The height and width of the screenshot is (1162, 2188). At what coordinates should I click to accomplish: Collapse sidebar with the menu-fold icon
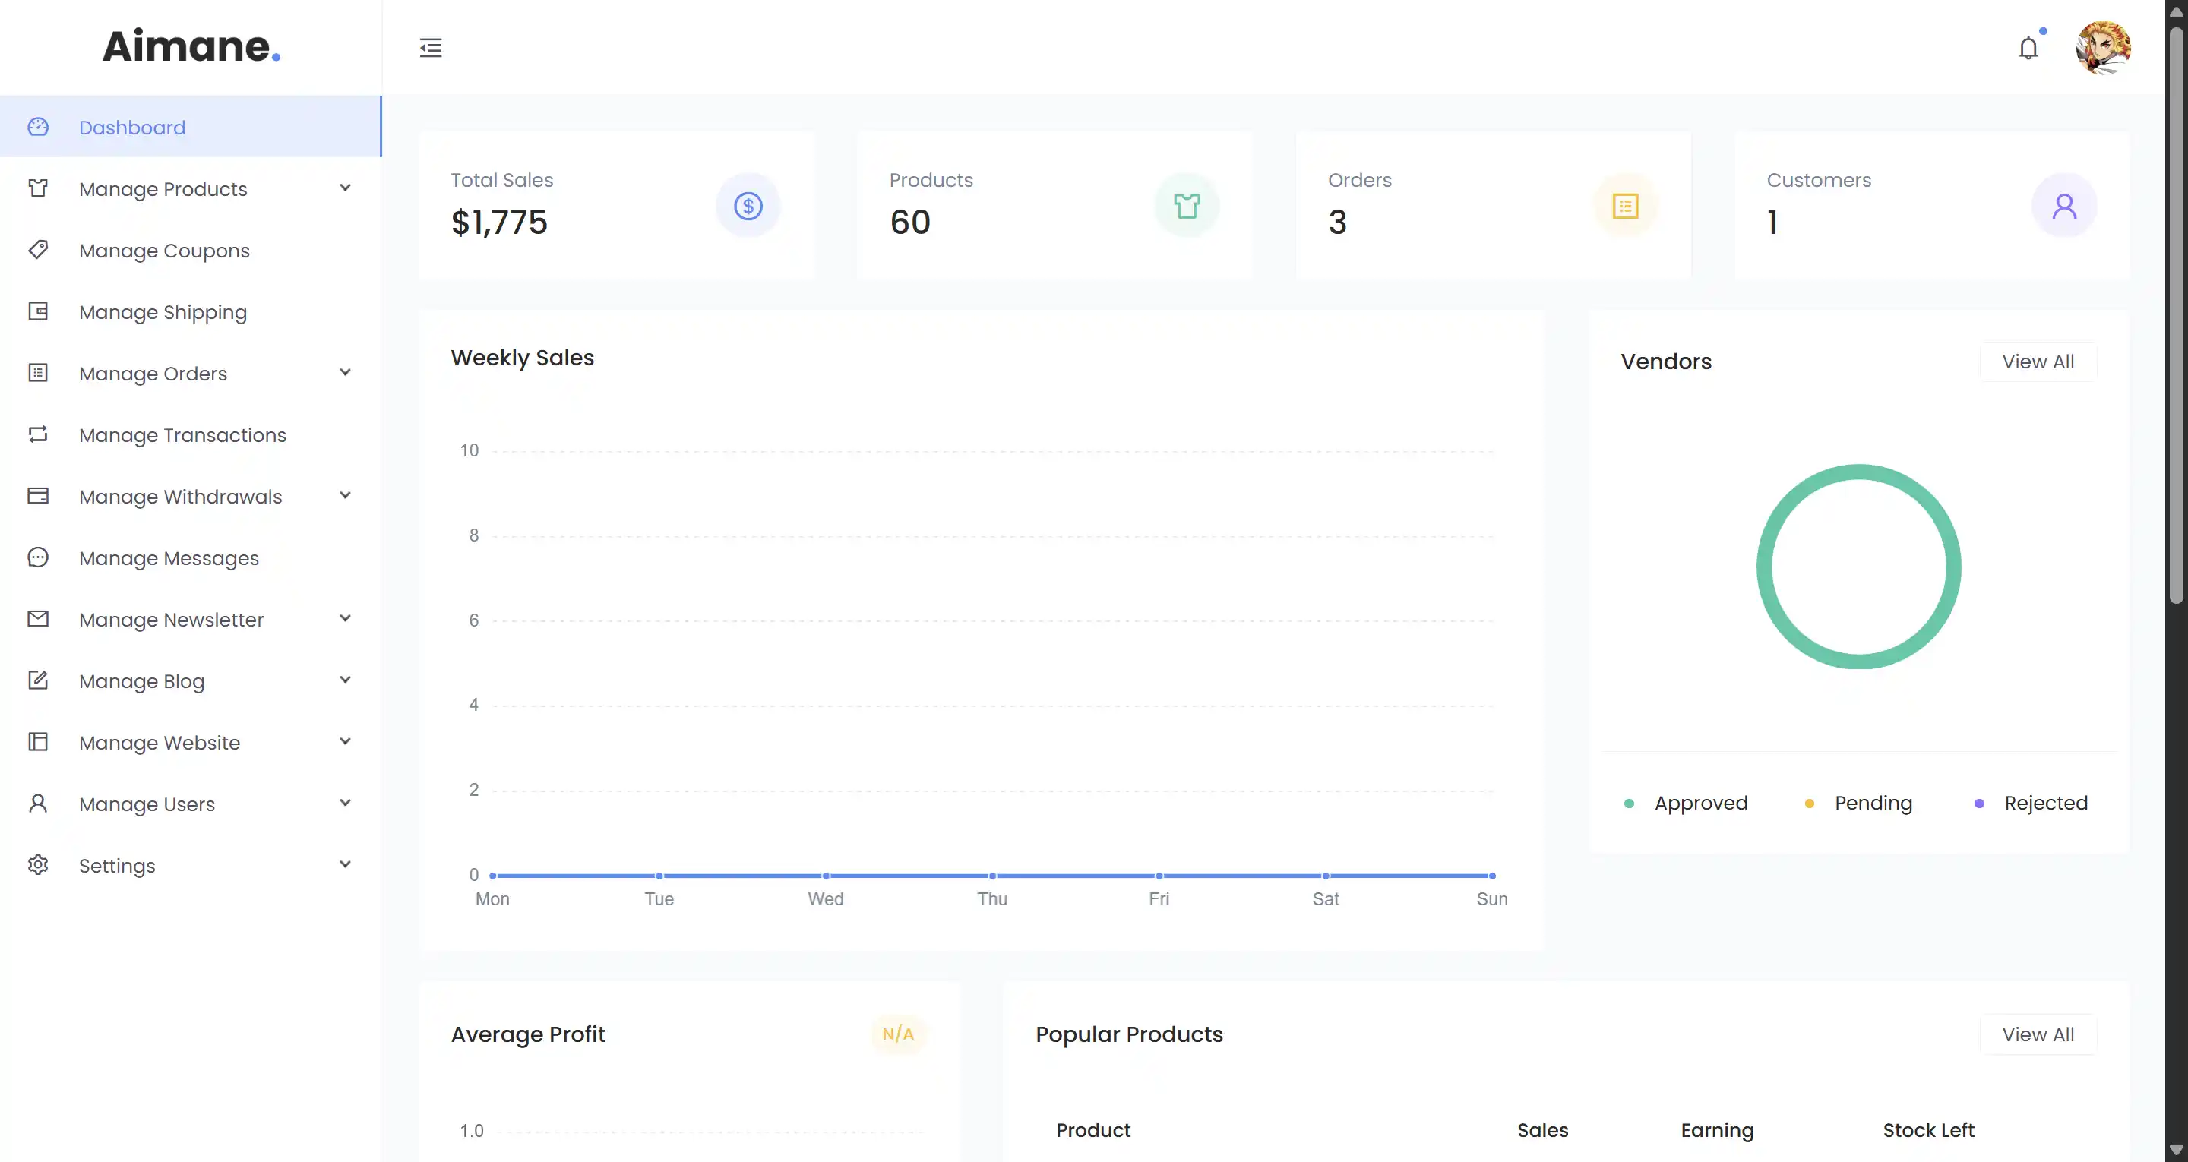[x=431, y=48]
